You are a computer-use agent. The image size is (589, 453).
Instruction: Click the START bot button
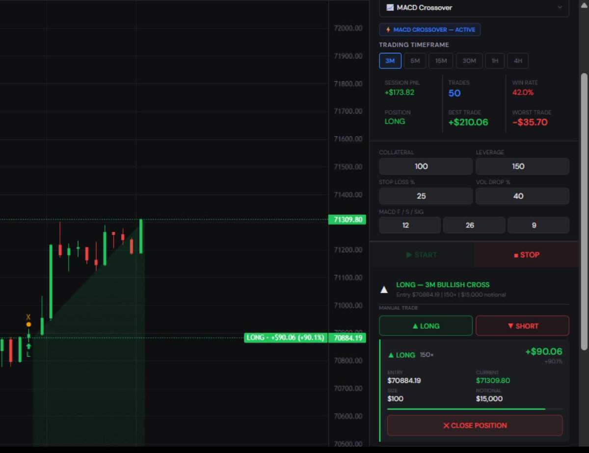click(x=422, y=255)
